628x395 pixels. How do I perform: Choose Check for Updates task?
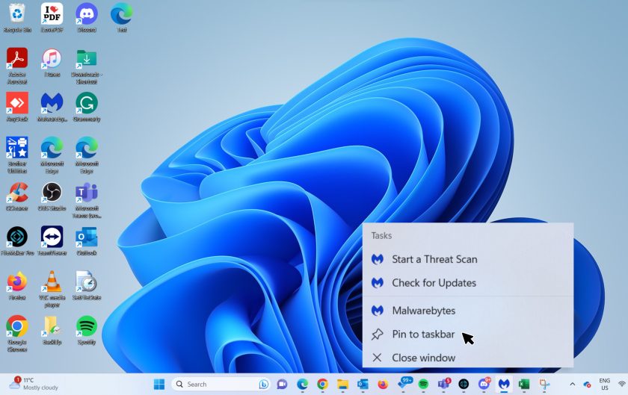pos(434,283)
